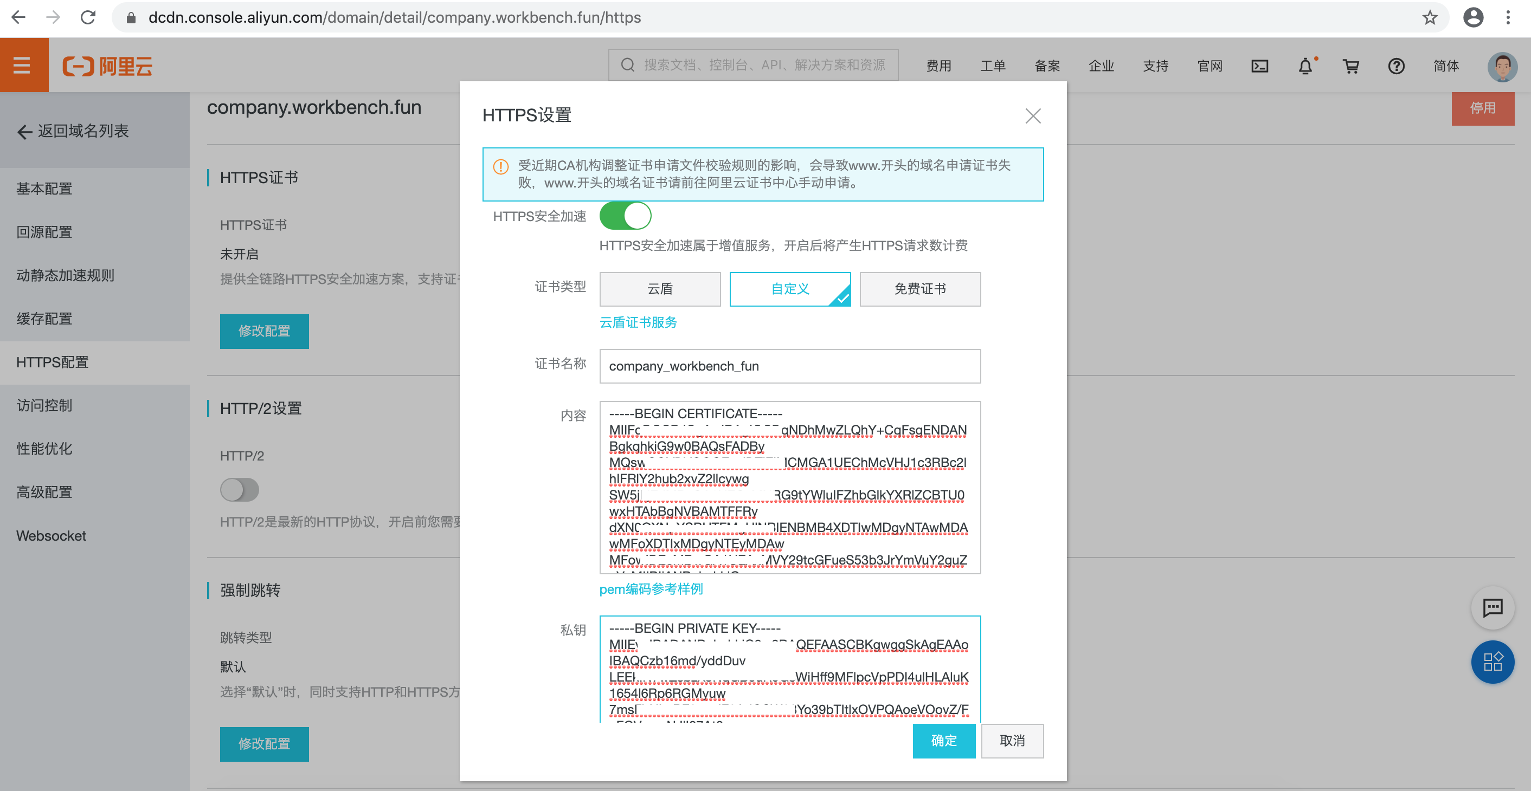Click the browser forward arrow
This screenshot has width=1531, height=791.
tap(54, 17)
